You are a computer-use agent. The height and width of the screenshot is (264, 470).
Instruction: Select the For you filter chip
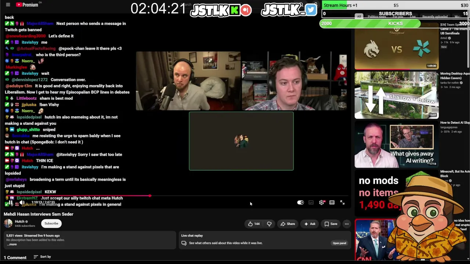coord(398,16)
